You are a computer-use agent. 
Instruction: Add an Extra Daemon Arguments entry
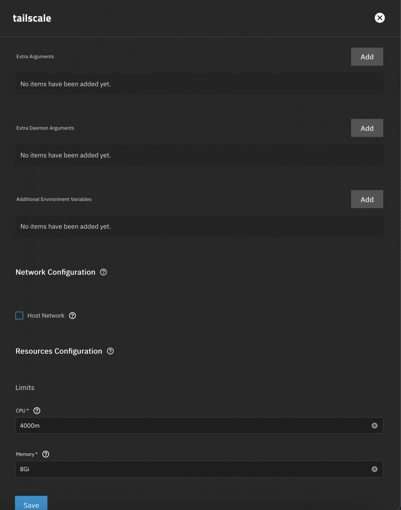point(367,128)
